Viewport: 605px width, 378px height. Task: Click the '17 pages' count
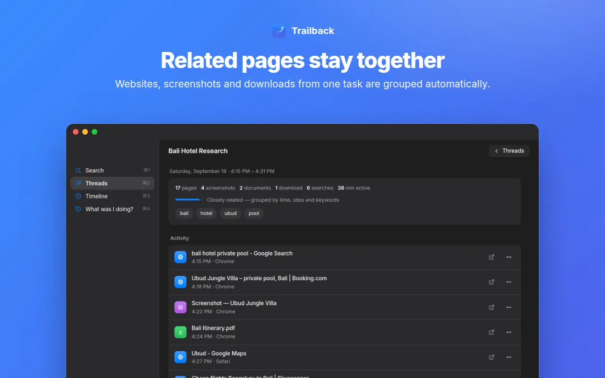[x=186, y=188]
